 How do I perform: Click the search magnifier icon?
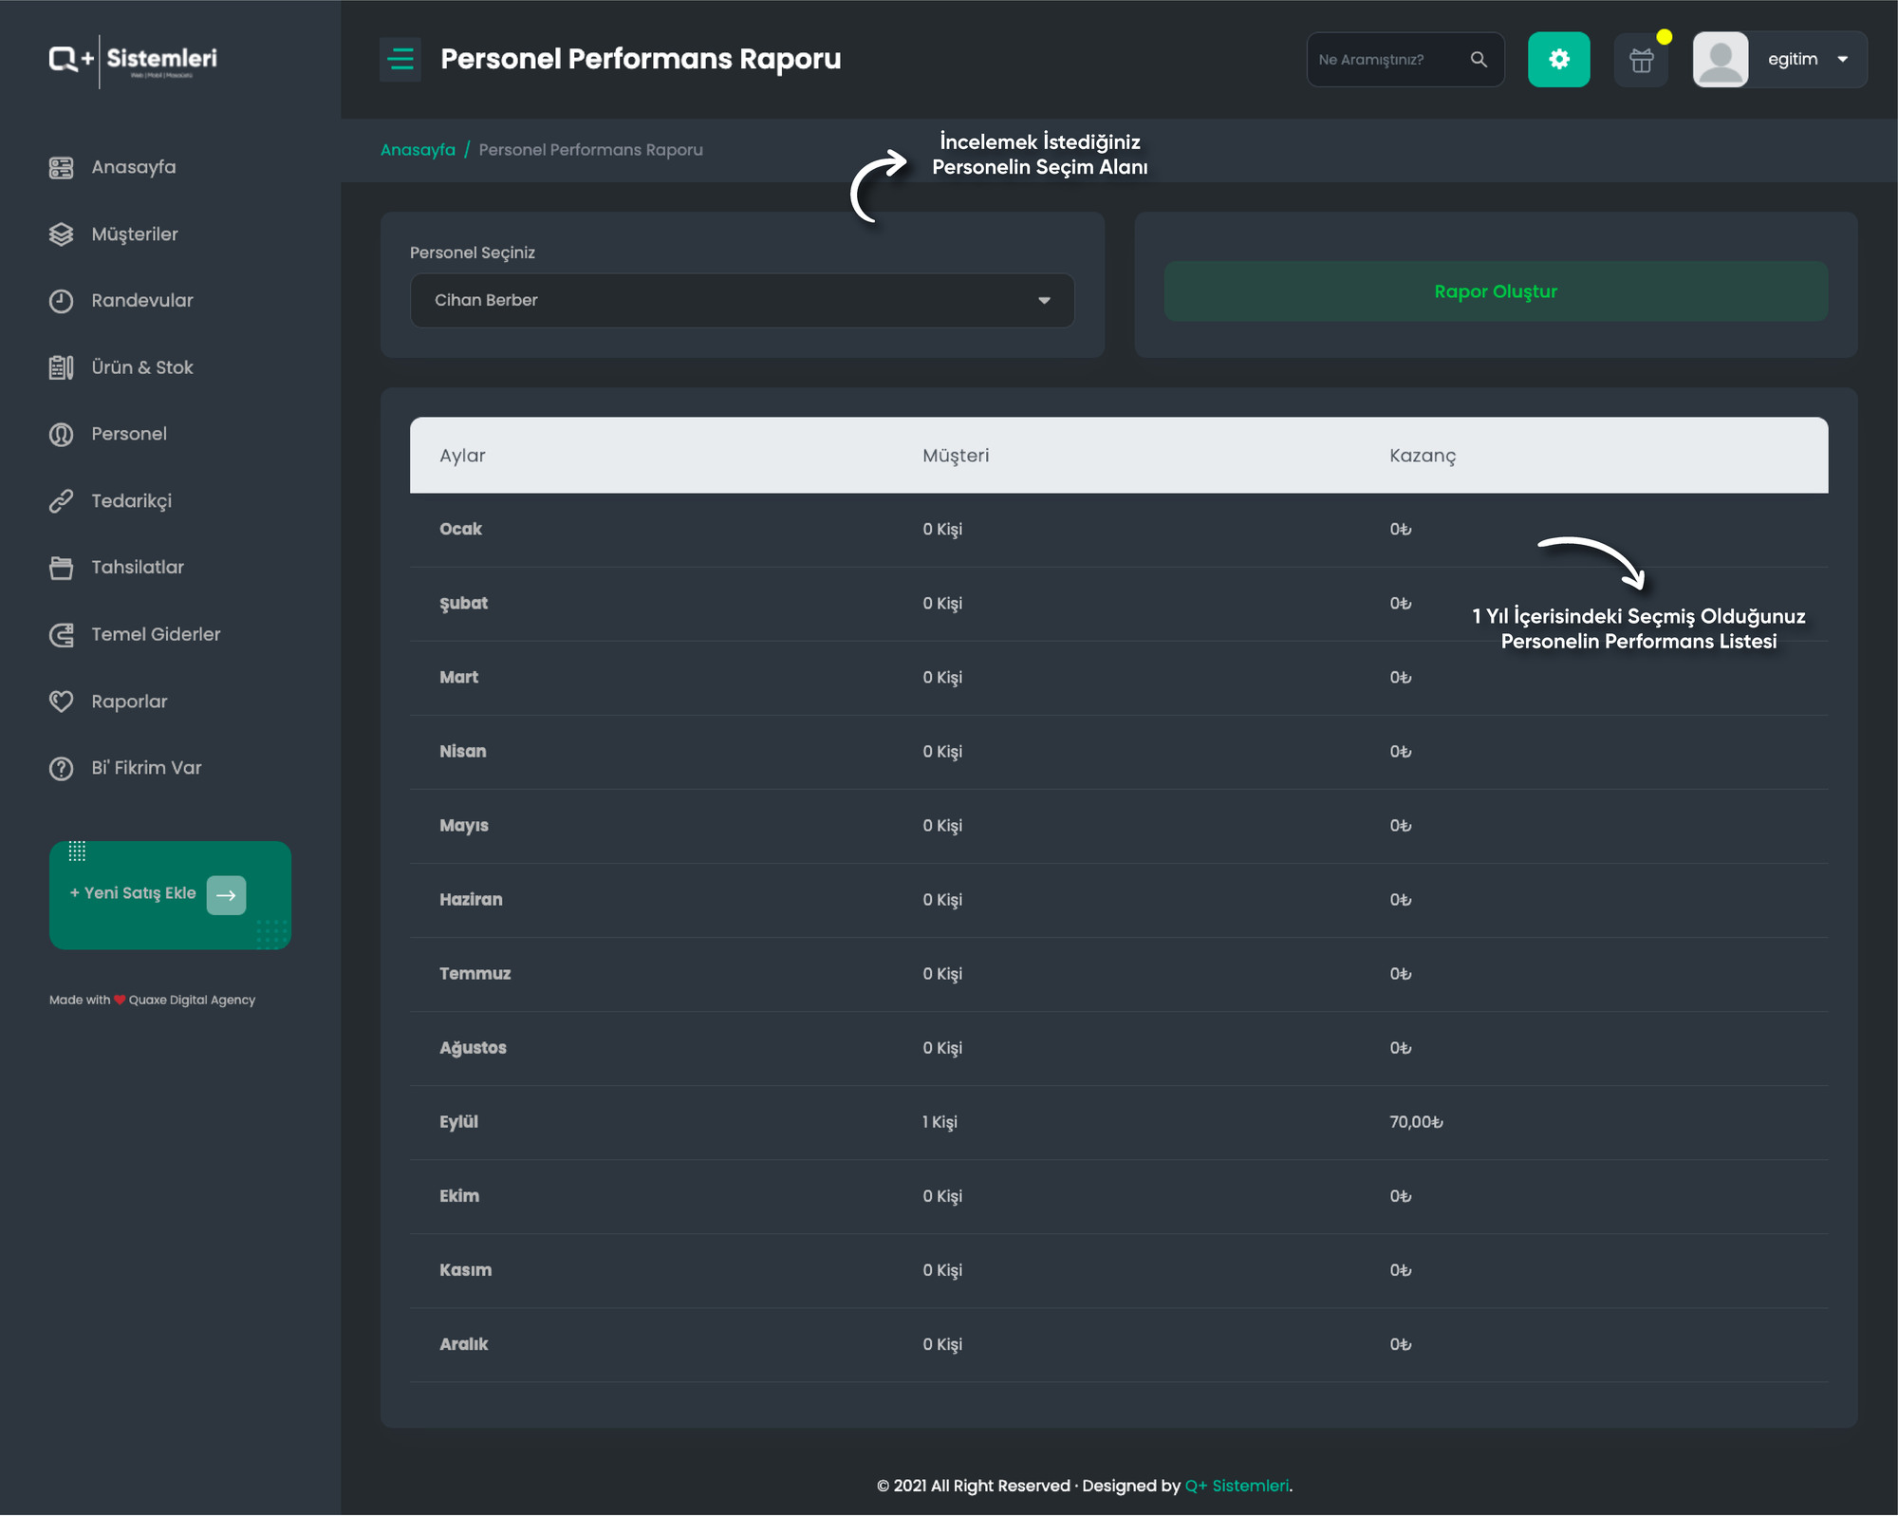tap(1479, 60)
